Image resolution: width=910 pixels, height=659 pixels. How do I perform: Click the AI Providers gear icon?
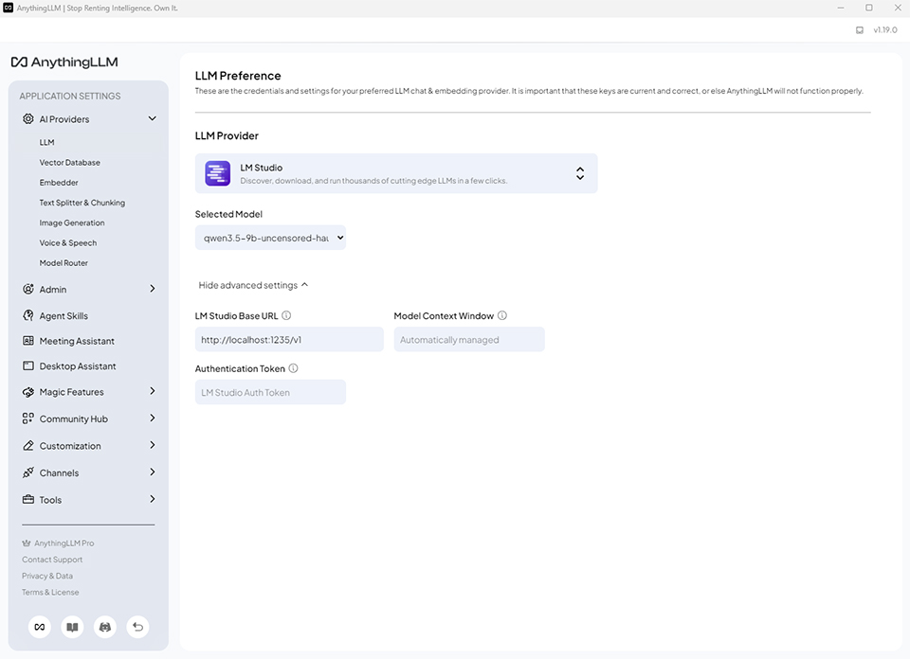pos(27,118)
